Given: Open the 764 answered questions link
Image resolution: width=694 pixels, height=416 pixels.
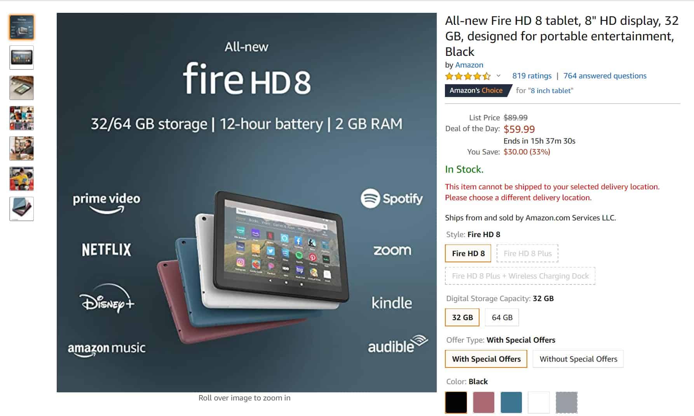Looking at the screenshot, I should [605, 76].
